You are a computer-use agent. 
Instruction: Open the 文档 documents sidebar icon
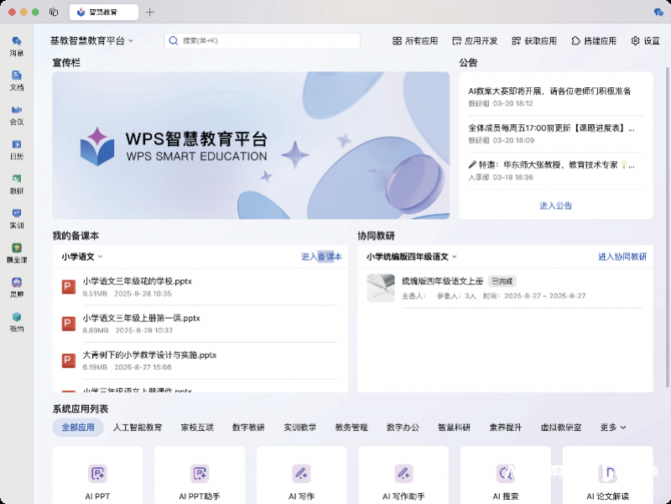pos(16,75)
